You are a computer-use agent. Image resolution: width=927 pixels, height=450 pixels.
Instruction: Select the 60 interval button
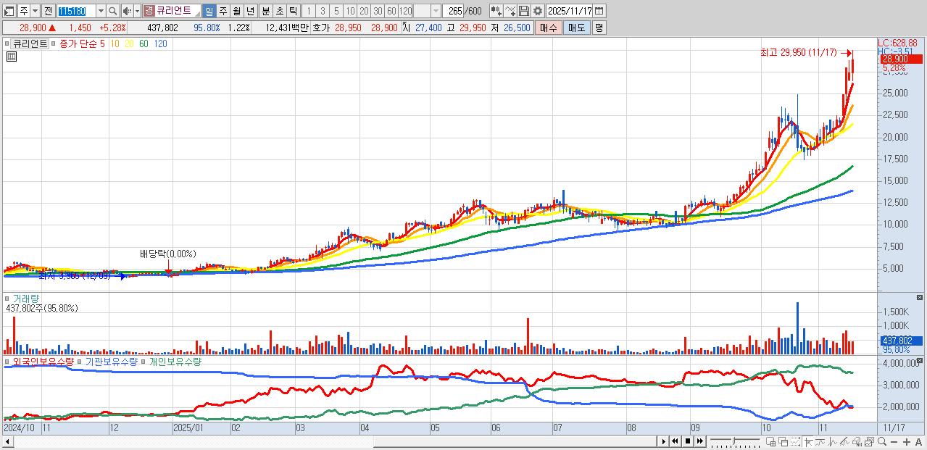pos(391,11)
